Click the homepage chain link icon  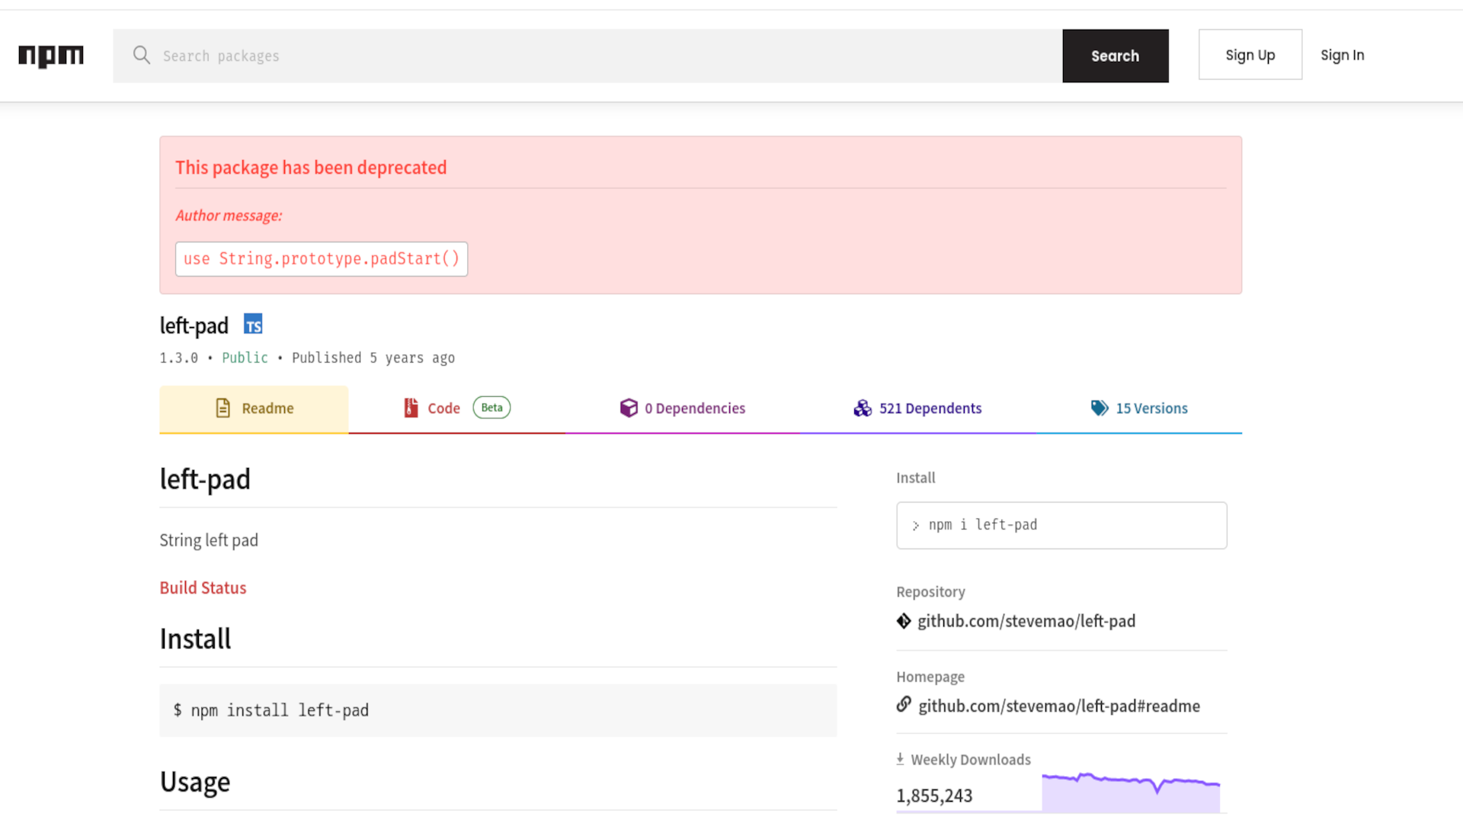(904, 705)
